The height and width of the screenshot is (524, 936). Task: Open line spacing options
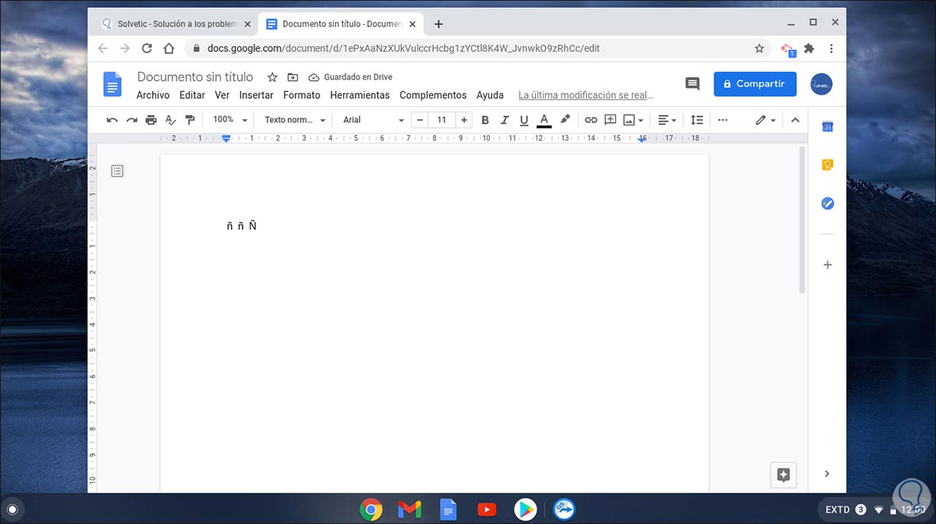pos(697,120)
